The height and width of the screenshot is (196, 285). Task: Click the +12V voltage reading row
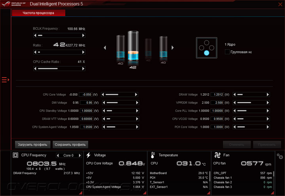(x=115, y=173)
